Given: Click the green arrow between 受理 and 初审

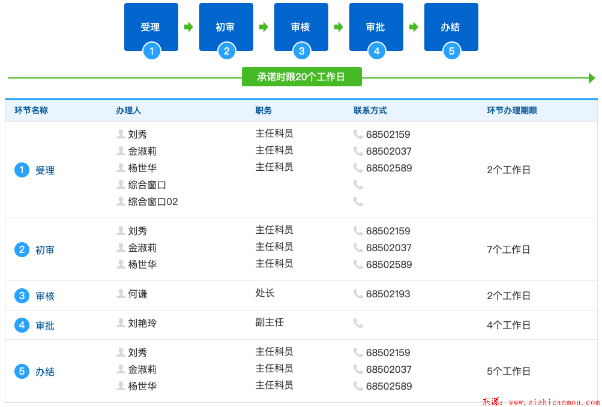Looking at the screenshot, I should pos(188,27).
